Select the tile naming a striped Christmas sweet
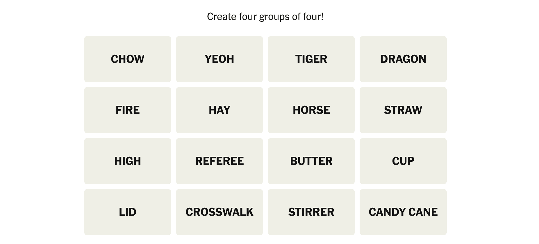 click(x=403, y=212)
